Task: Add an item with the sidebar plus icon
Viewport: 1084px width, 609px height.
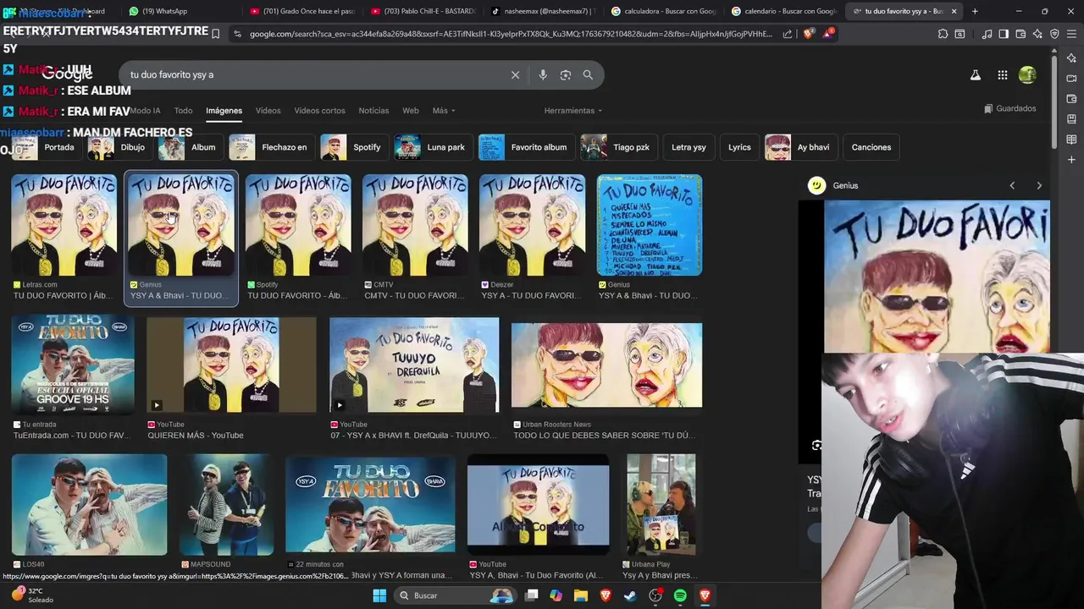Action: (x=1071, y=160)
